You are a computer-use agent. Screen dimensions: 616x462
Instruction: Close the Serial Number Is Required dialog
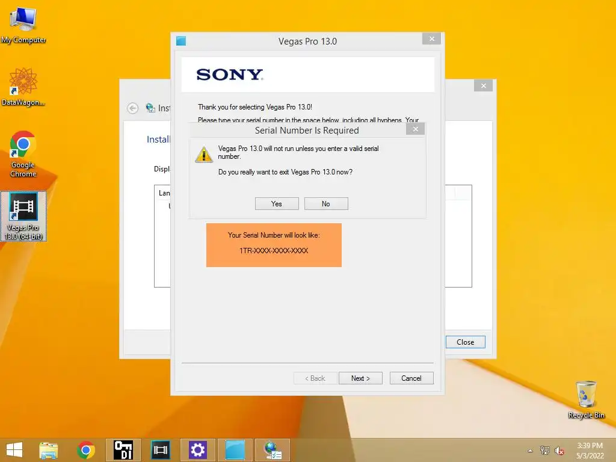[415, 129]
